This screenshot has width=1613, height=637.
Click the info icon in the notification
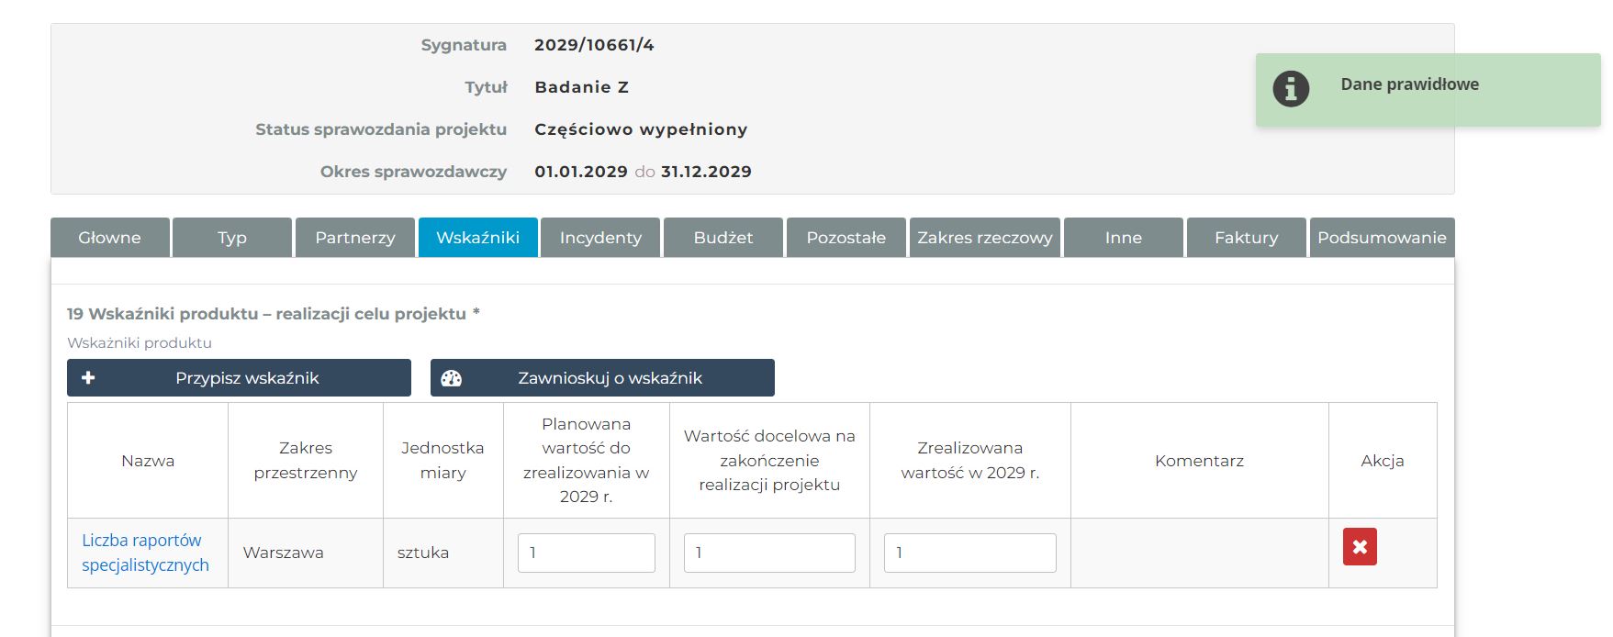[x=1290, y=89]
